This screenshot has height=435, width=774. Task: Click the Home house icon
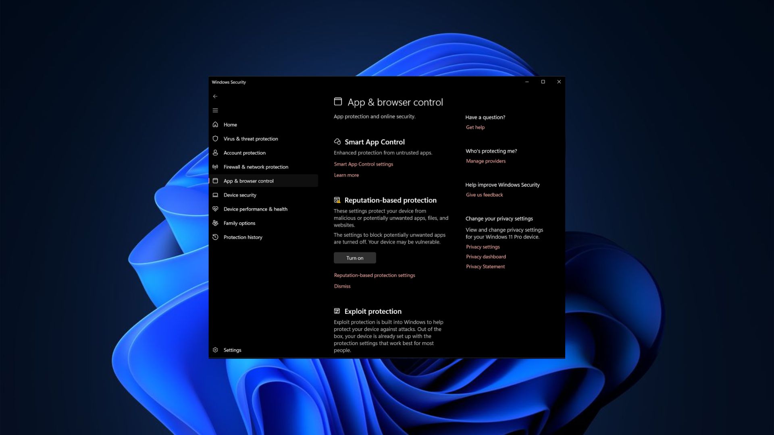point(215,124)
